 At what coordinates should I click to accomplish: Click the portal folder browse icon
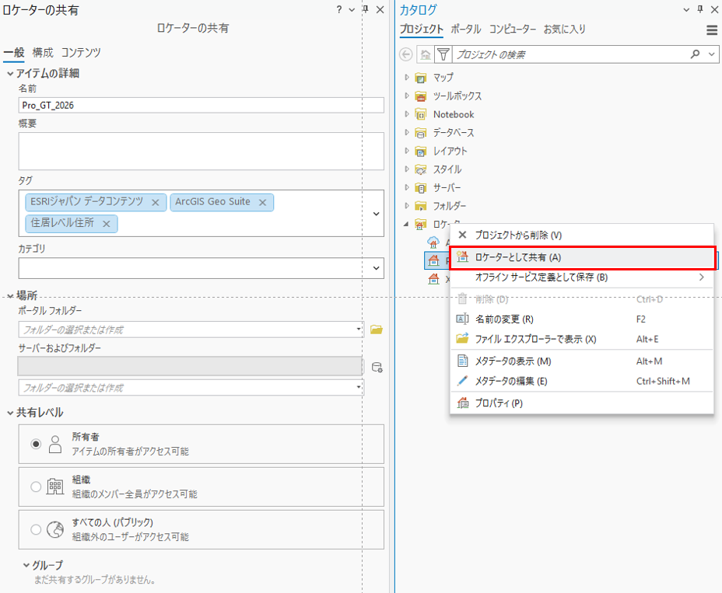click(377, 330)
